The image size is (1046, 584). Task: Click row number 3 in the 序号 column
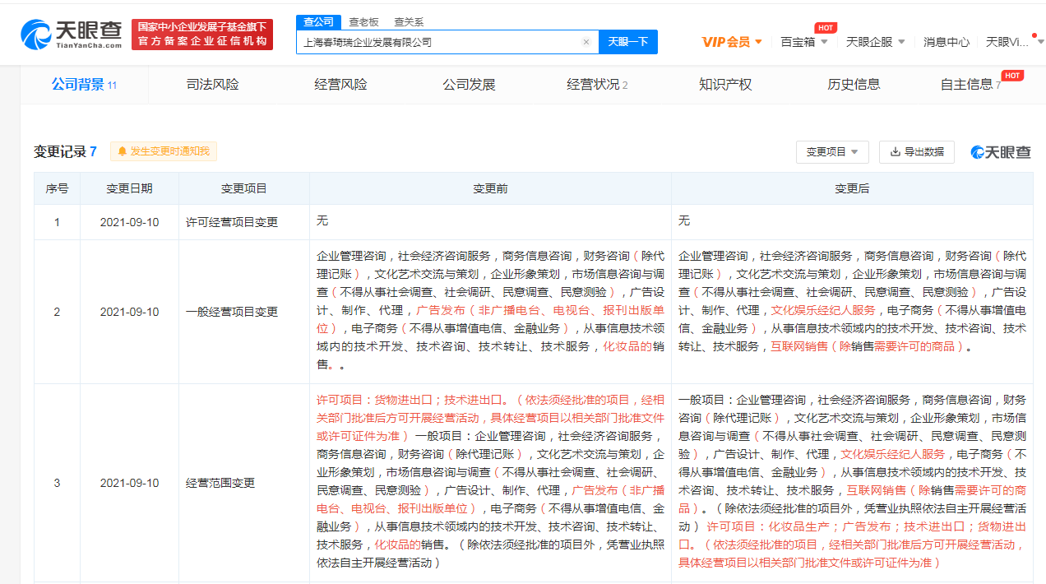pyautogui.click(x=57, y=483)
